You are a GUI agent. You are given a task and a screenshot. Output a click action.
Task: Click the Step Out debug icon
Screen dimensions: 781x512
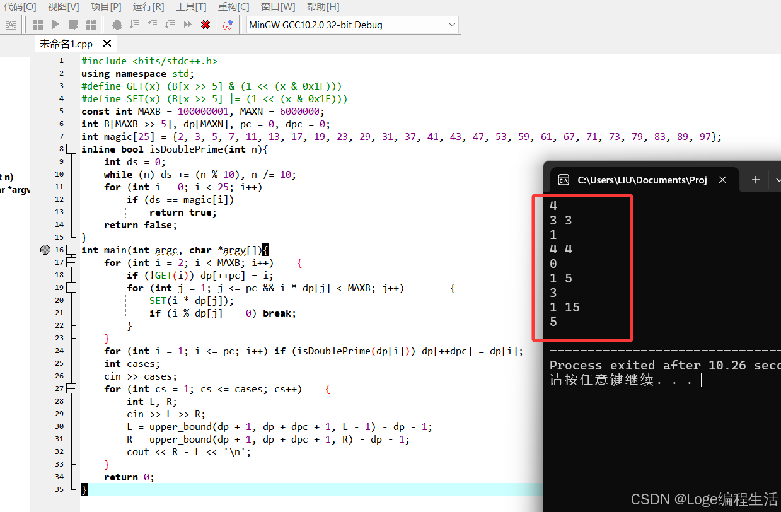tap(170, 25)
